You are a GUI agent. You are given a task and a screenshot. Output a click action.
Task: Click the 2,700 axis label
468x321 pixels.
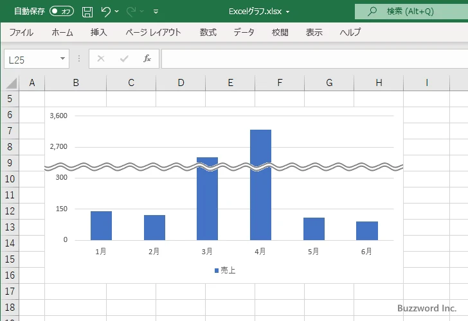tap(59, 146)
